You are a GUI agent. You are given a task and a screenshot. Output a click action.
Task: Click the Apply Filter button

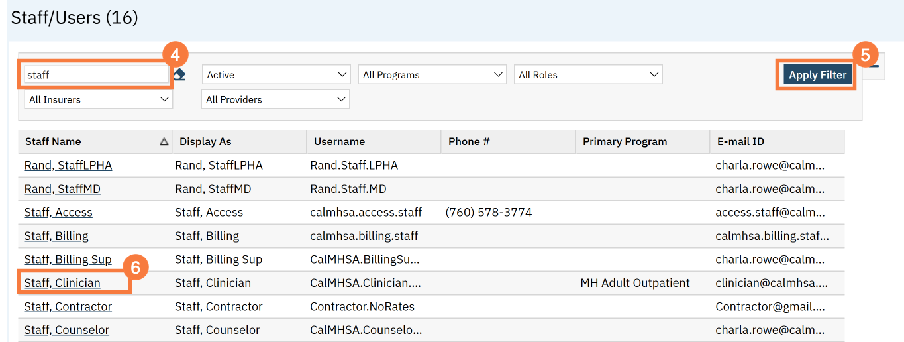(x=817, y=75)
